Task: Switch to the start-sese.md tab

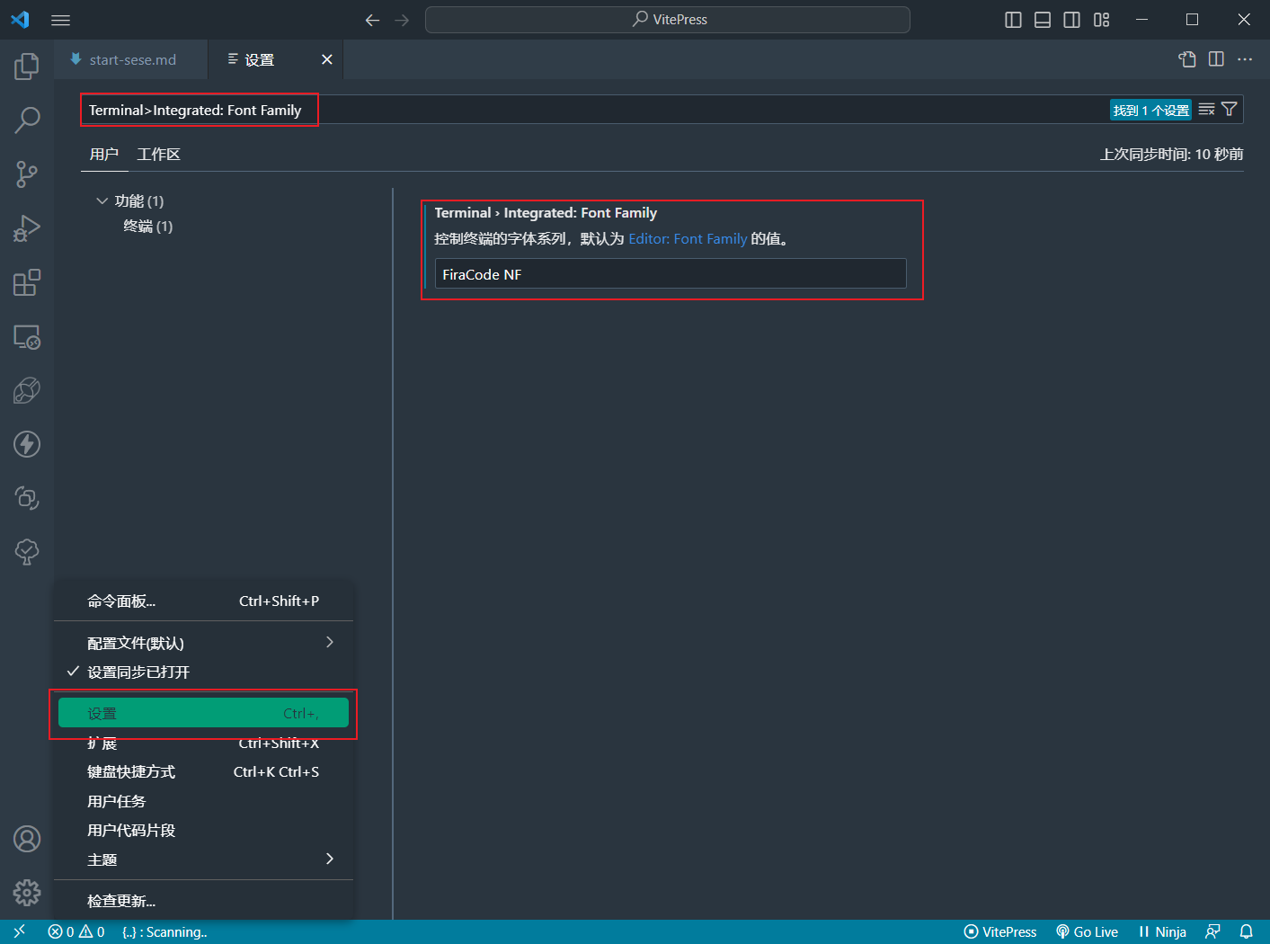Action: tap(130, 59)
